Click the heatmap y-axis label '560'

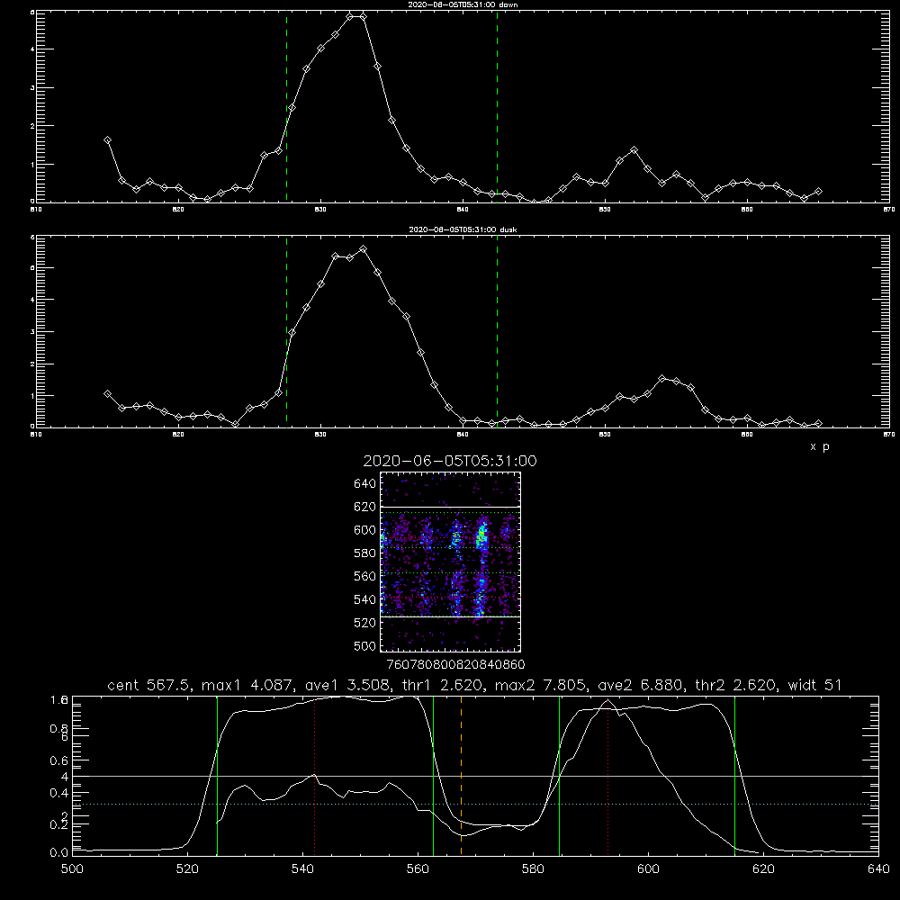[x=365, y=576]
